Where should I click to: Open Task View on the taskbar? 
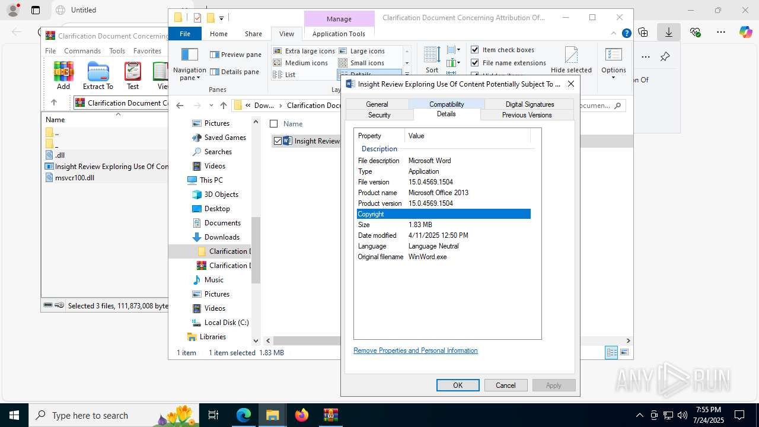(214, 415)
